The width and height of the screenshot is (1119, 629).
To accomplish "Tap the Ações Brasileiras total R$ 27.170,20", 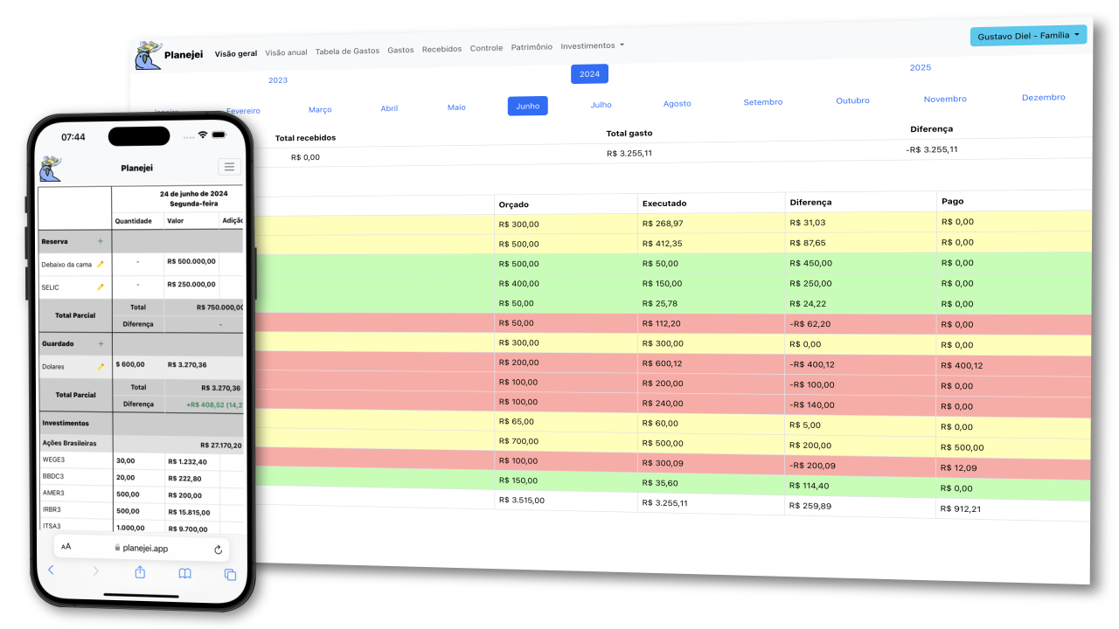I will point(220,445).
